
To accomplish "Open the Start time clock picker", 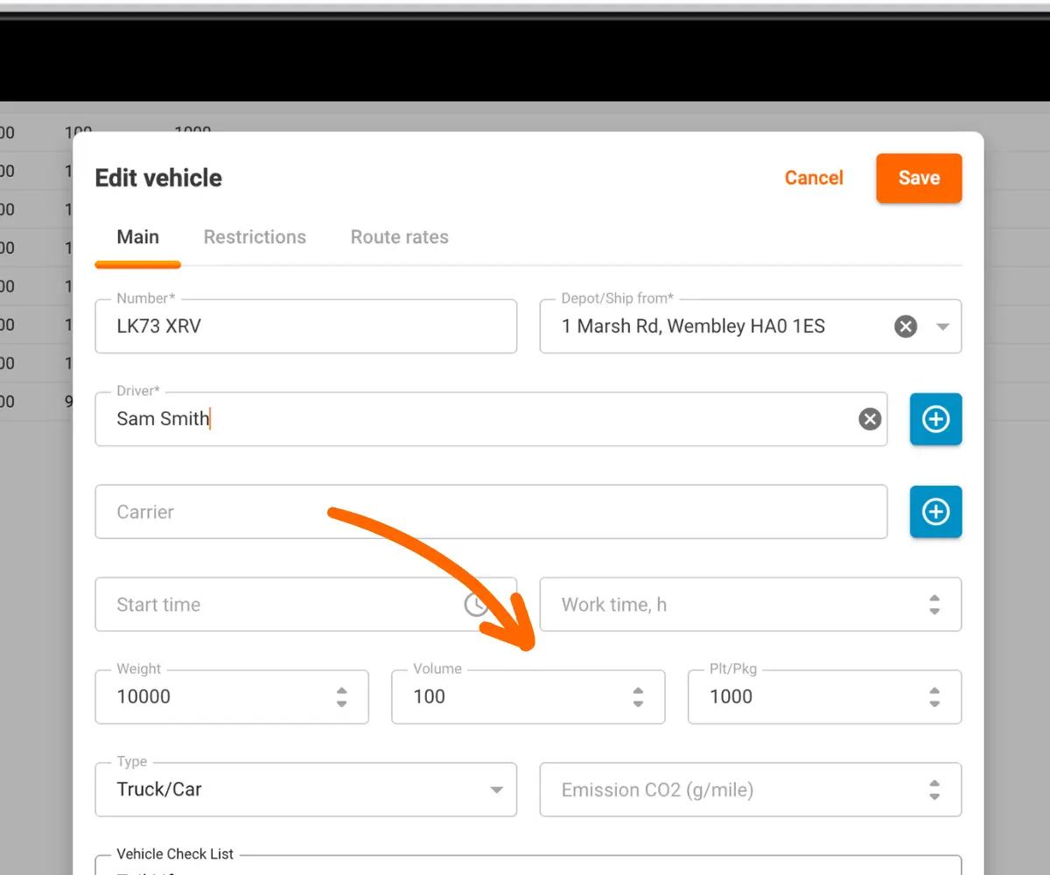I will click(476, 605).
